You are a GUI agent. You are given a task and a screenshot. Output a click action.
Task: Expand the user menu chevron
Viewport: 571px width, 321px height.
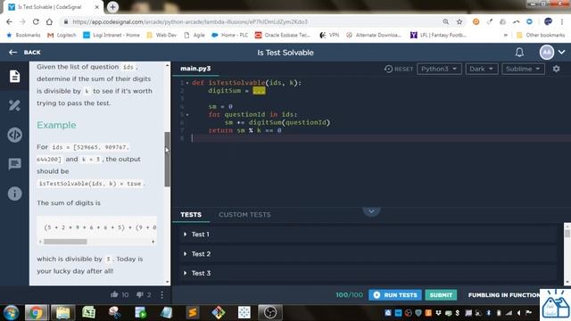(x=561, y=53)
